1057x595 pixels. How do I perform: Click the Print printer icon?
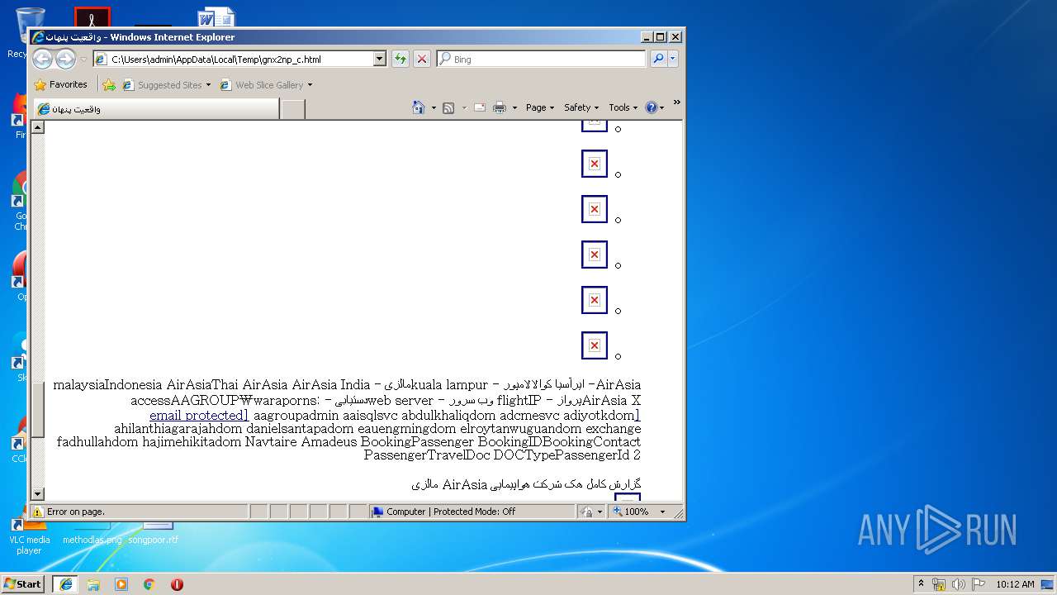(x=500, y=107)
